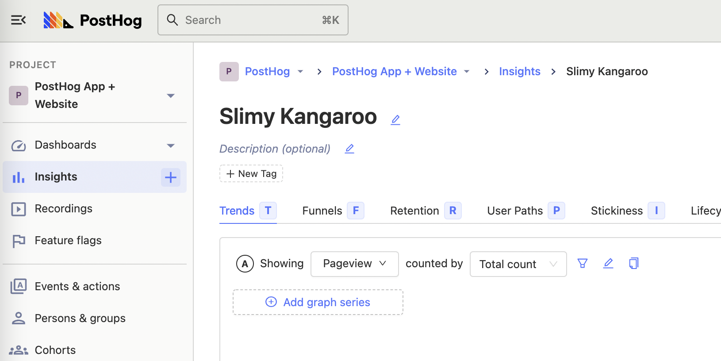Switch to the Funnels tab
This screenshot has height=361, width=721.
click(333, 211)
